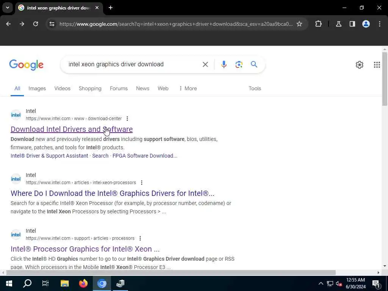
Task: Switch to the News tab
Action: tap(142, 88)
